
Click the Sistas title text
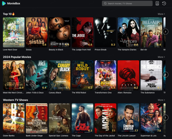pos(29,50)
